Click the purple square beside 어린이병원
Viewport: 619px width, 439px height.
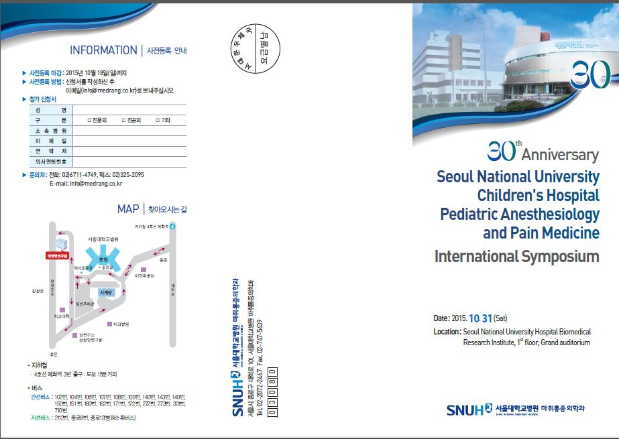click(x=144, y=270)
